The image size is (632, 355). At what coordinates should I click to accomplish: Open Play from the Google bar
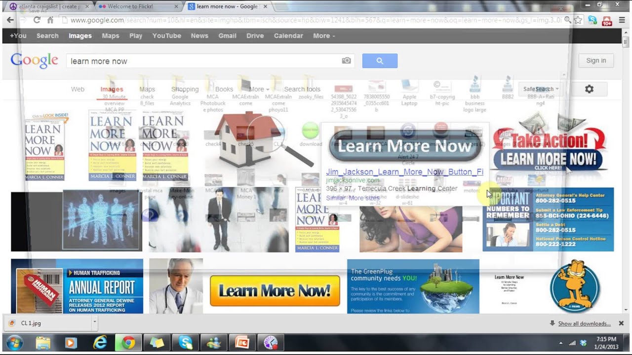[136, 35]
